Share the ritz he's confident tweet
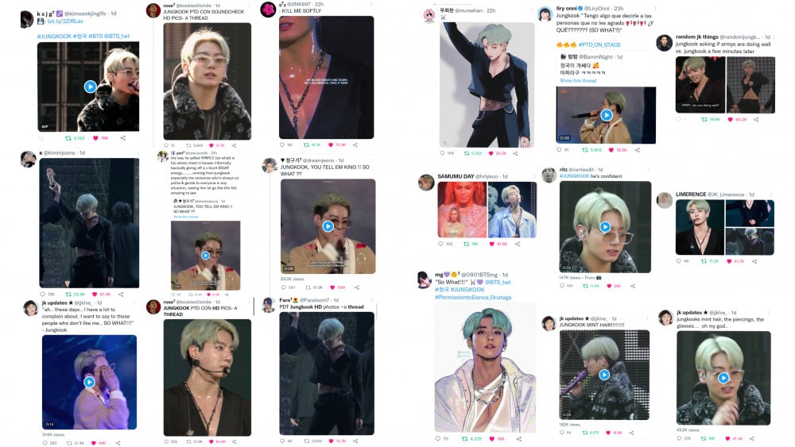 coord(632,286)
